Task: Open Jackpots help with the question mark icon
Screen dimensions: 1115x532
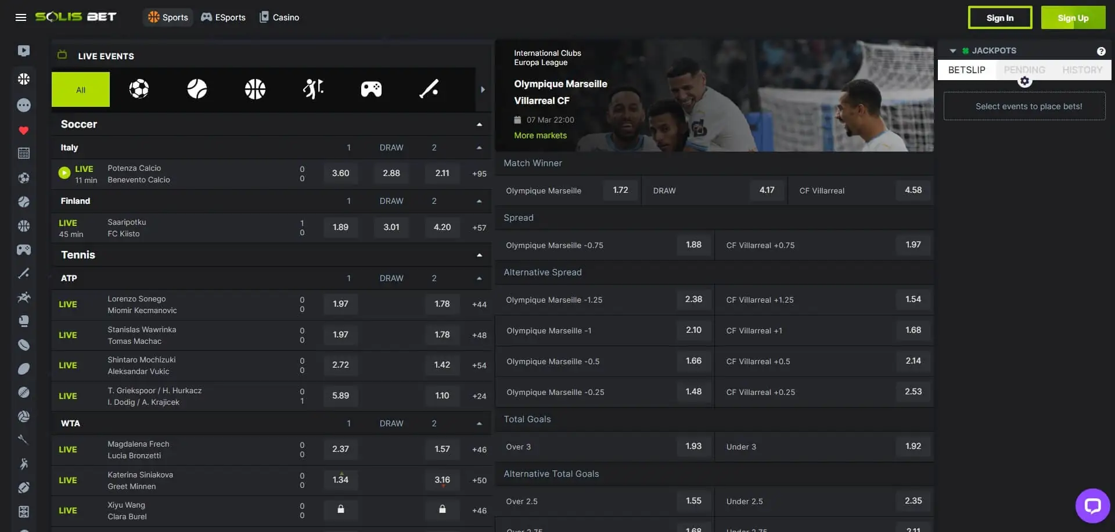Action: pos(1102,51)
